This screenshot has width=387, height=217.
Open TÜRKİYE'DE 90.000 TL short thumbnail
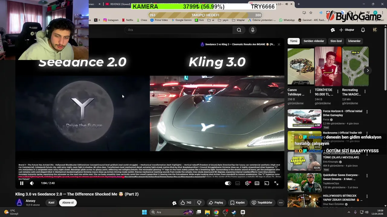tap(328, 66)
